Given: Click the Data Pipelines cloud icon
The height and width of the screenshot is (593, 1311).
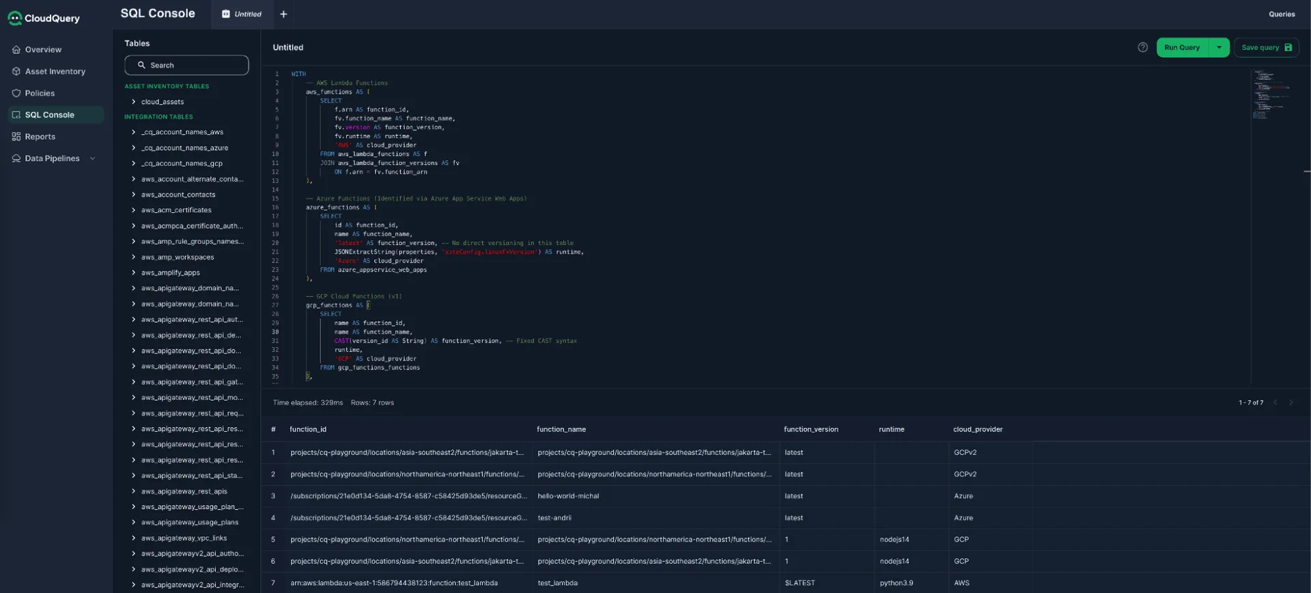Looking at the screenshot, I should (16, 158).
